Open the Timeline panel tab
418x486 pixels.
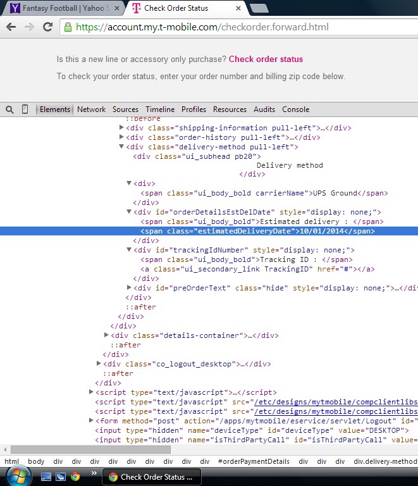click(x=160, y=109)
